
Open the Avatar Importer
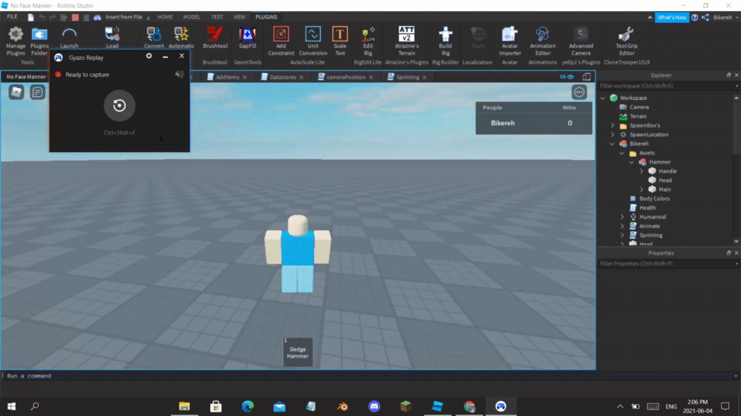tap(510, 41)
